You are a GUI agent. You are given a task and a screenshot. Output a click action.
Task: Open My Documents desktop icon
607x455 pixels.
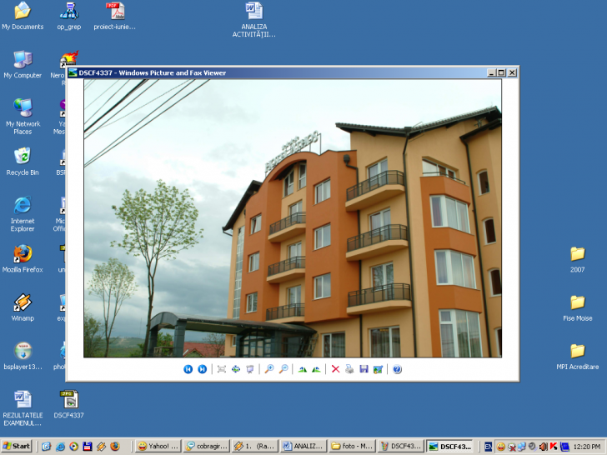coord(23,17)
